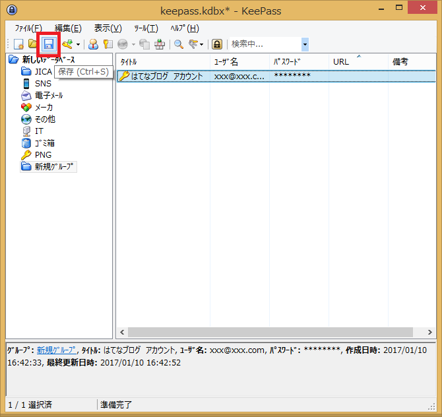Sort by the 備考 column header

point(412,62)
